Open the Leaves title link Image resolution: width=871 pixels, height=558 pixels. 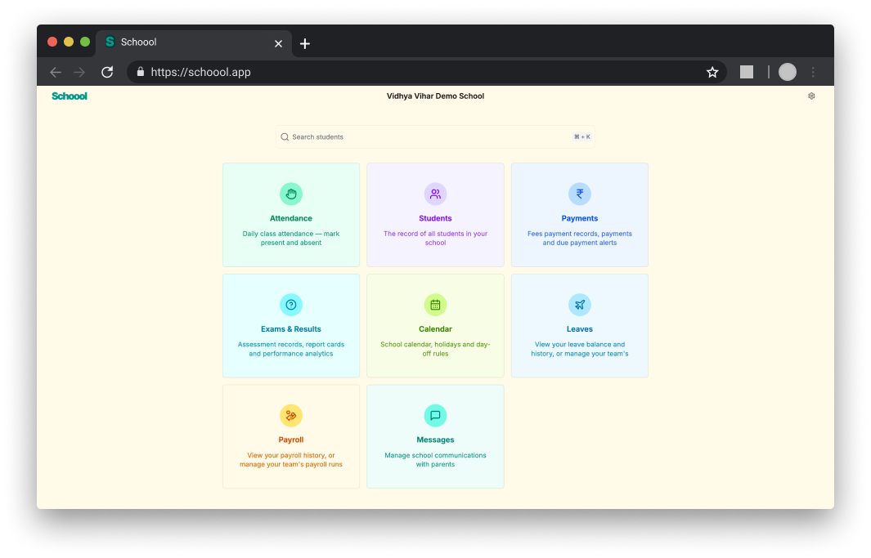coord(579,329)
